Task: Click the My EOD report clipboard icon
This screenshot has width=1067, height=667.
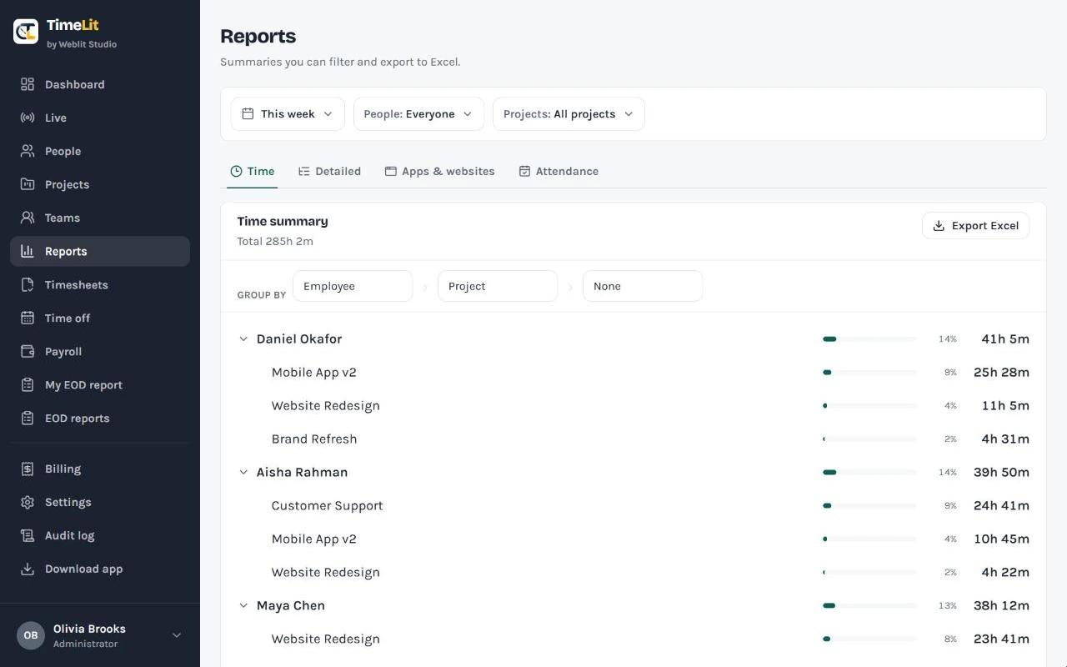Action: [28, 384]
